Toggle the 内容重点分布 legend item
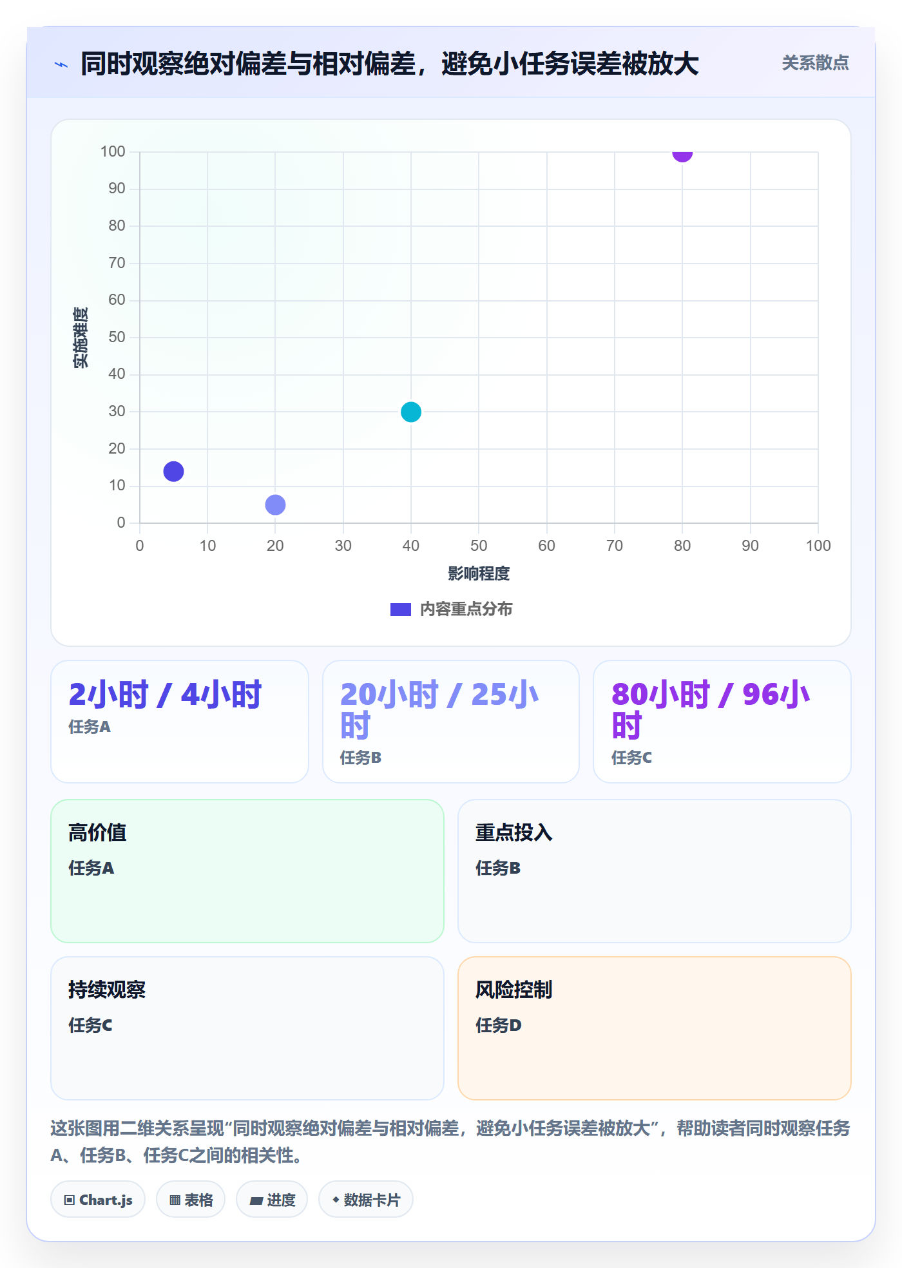This screenshot has height=1268, width=902. (x=451, y=609)
